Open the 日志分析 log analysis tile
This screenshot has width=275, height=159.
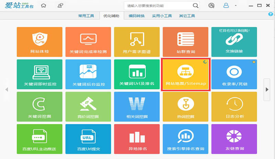click(x=234, y=107)
